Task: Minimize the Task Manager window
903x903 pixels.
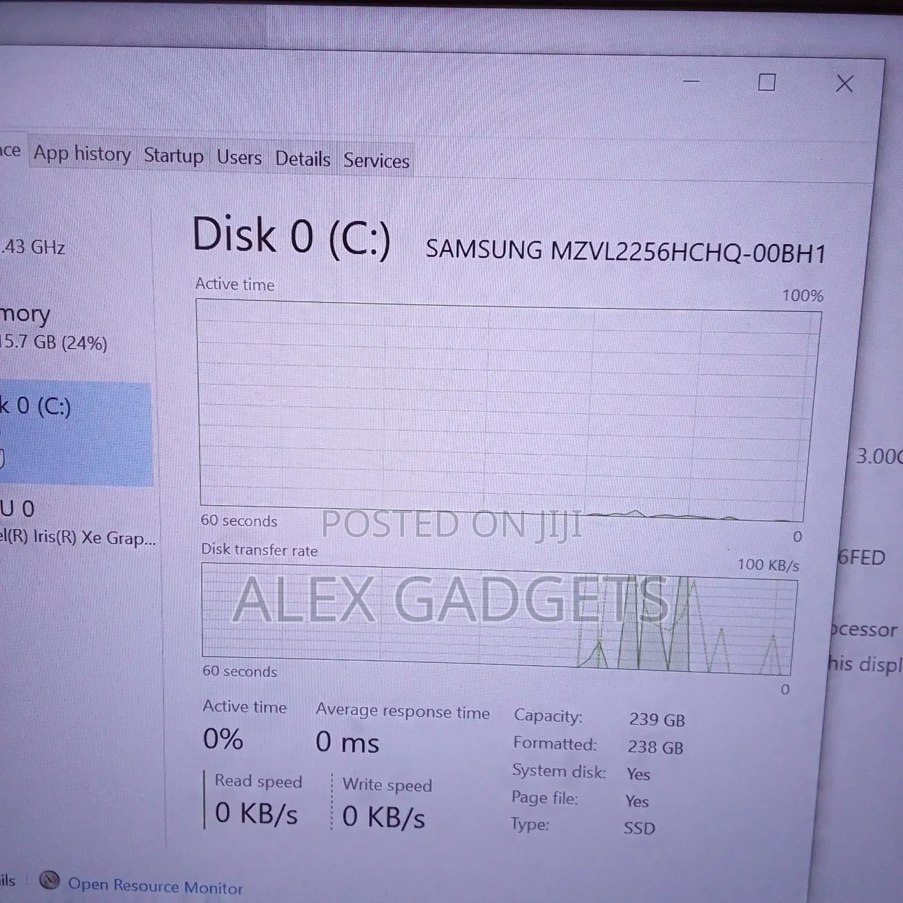Action: [x=691, y=81]
